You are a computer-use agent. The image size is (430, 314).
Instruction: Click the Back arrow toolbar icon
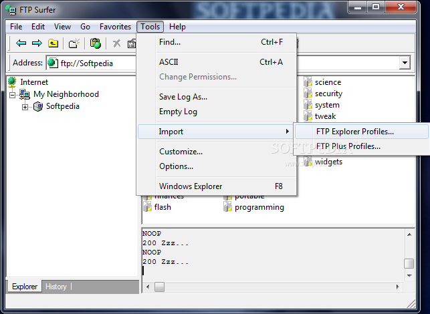21,43
